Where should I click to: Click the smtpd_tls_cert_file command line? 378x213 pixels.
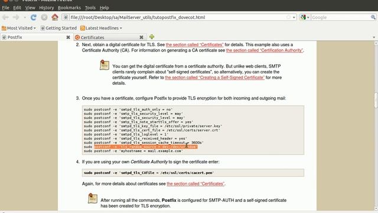point(152,130)
